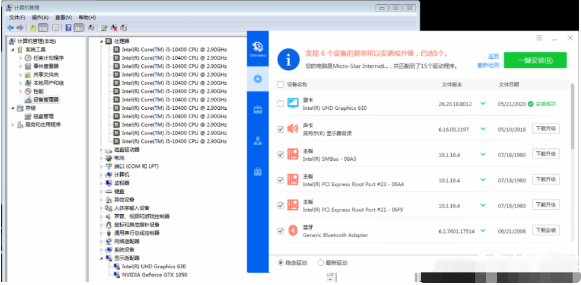The image size is (581, 285).
Task: Uncheck the sound card driver checkbox
Action: [x=281, y=129]
